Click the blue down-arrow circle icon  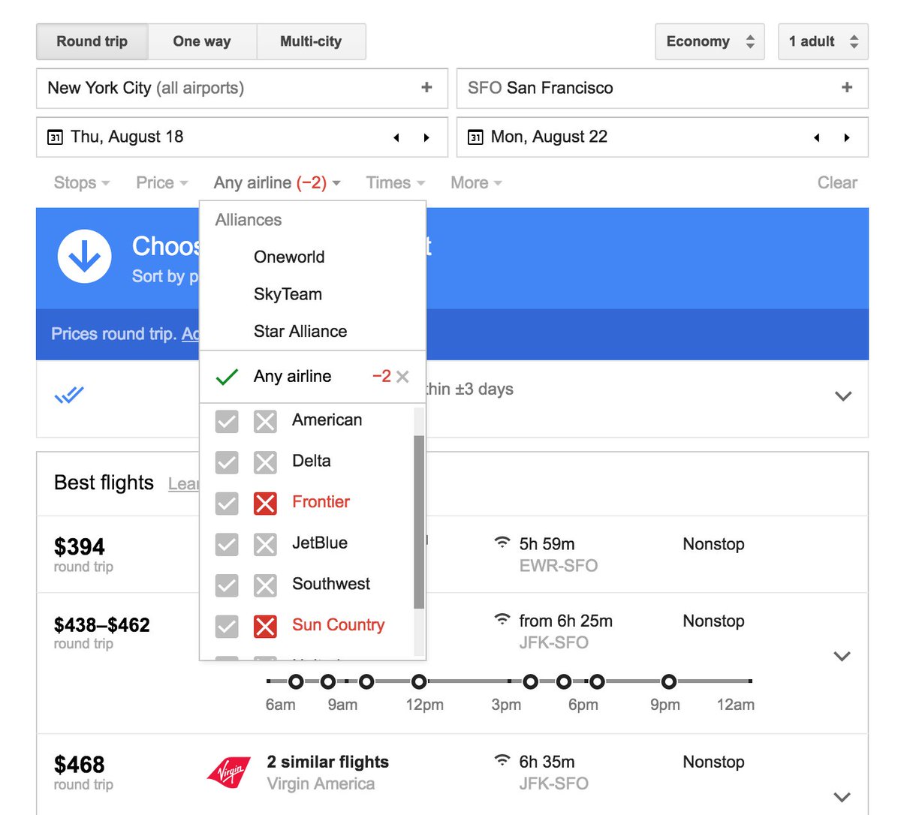85,257
